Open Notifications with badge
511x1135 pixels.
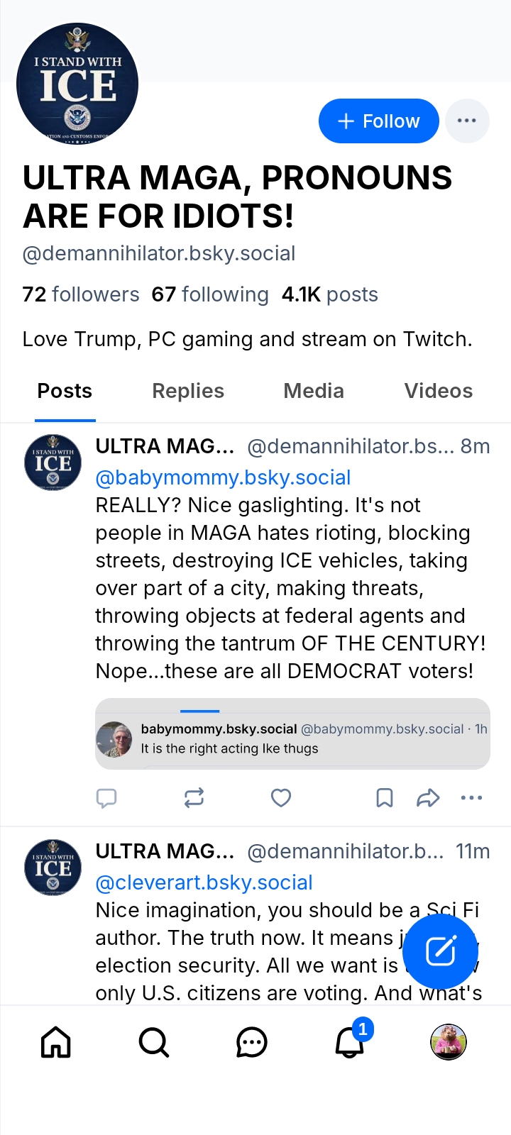(x=350, y=1042)
